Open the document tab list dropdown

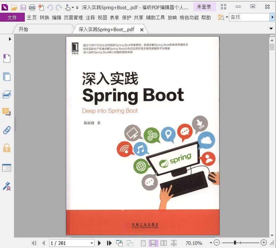[271, 29]
